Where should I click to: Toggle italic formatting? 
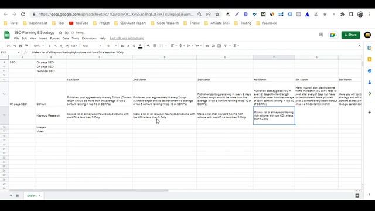point(128,46)
